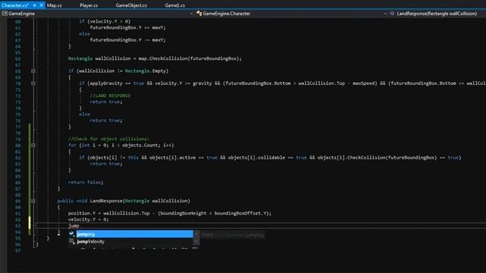The image size is (486, 273).
Task: Open the GameEngine.Character type dropdown
Action: pyautogui.click(x=385, y=14)
